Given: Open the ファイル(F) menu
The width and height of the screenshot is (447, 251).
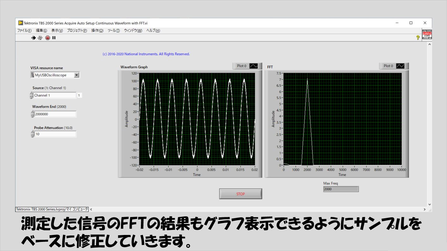Looking at the screenshot, I should [x=24, y=31].
